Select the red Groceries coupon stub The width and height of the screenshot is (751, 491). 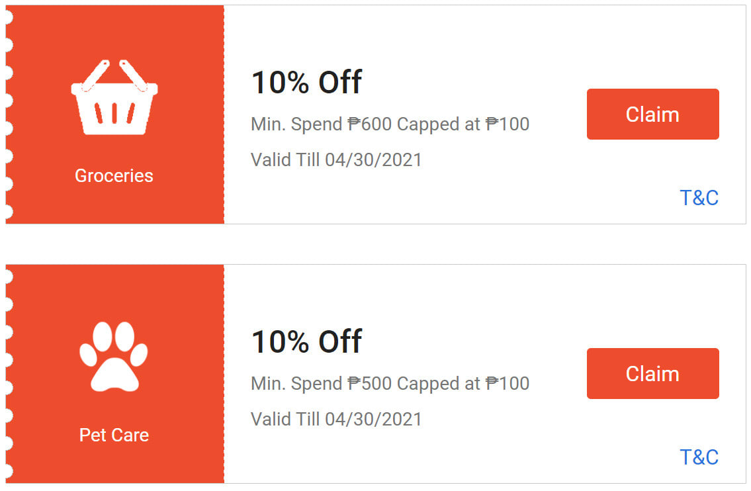pyautogui.click(x=114, y=114)
